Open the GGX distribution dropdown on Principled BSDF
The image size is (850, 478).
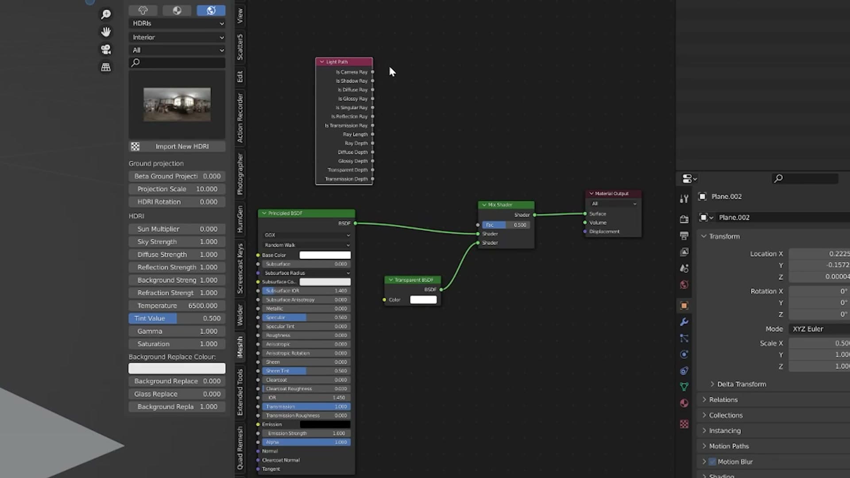tap(307, 235)
